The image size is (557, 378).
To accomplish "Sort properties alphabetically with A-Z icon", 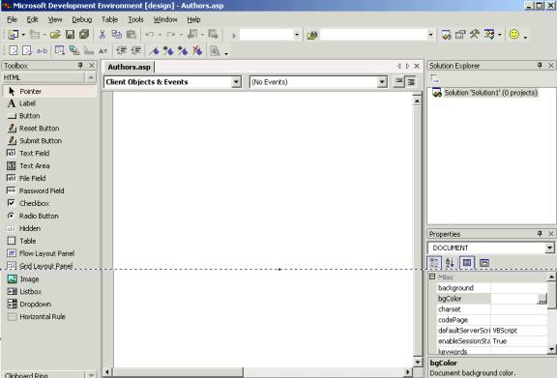I will (x=450, y=263).
